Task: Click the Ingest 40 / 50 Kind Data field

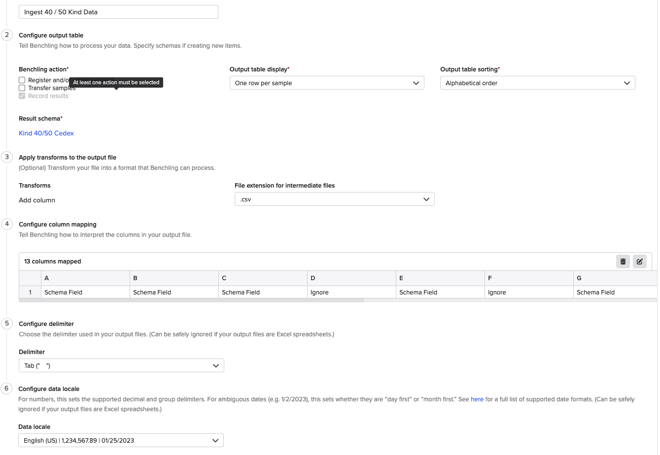Action: [x=118, y=11]
